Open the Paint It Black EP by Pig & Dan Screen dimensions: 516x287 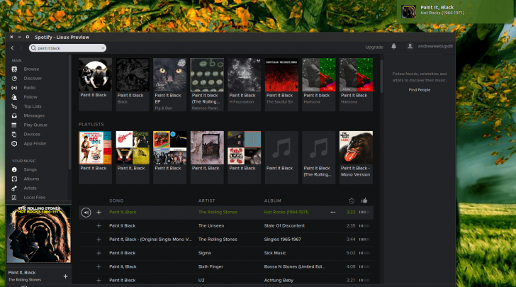tap(170, 84)
